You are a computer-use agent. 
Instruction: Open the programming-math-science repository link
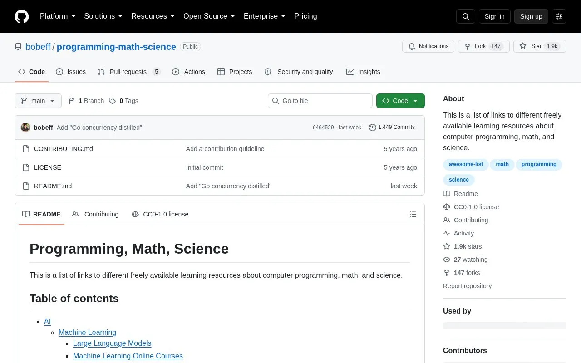[x=116, y=47]
